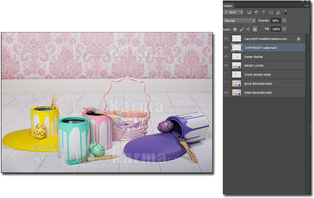Filter layers by smart objects icon
Viewport: 314px width, 198px height.
(278, 13)
